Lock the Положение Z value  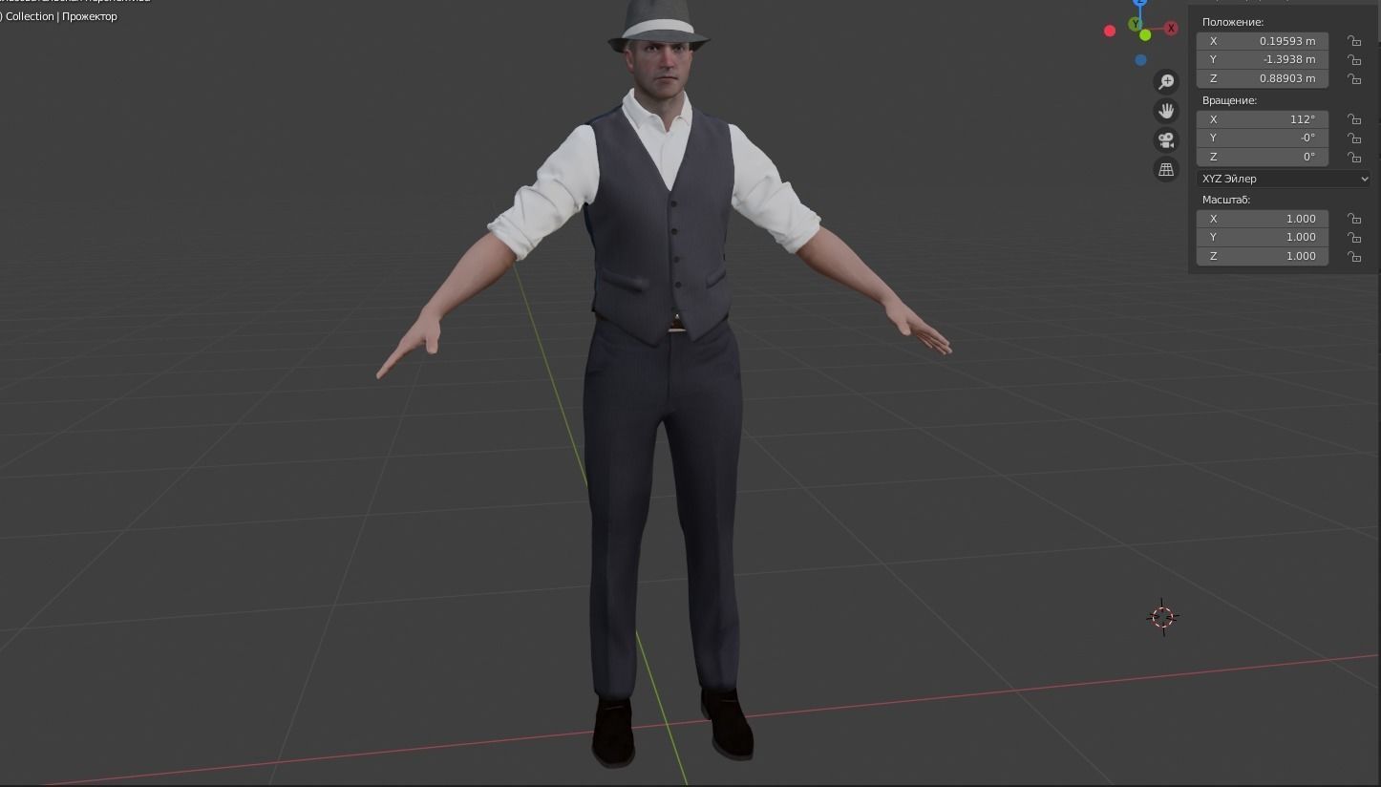[1354, 78]
